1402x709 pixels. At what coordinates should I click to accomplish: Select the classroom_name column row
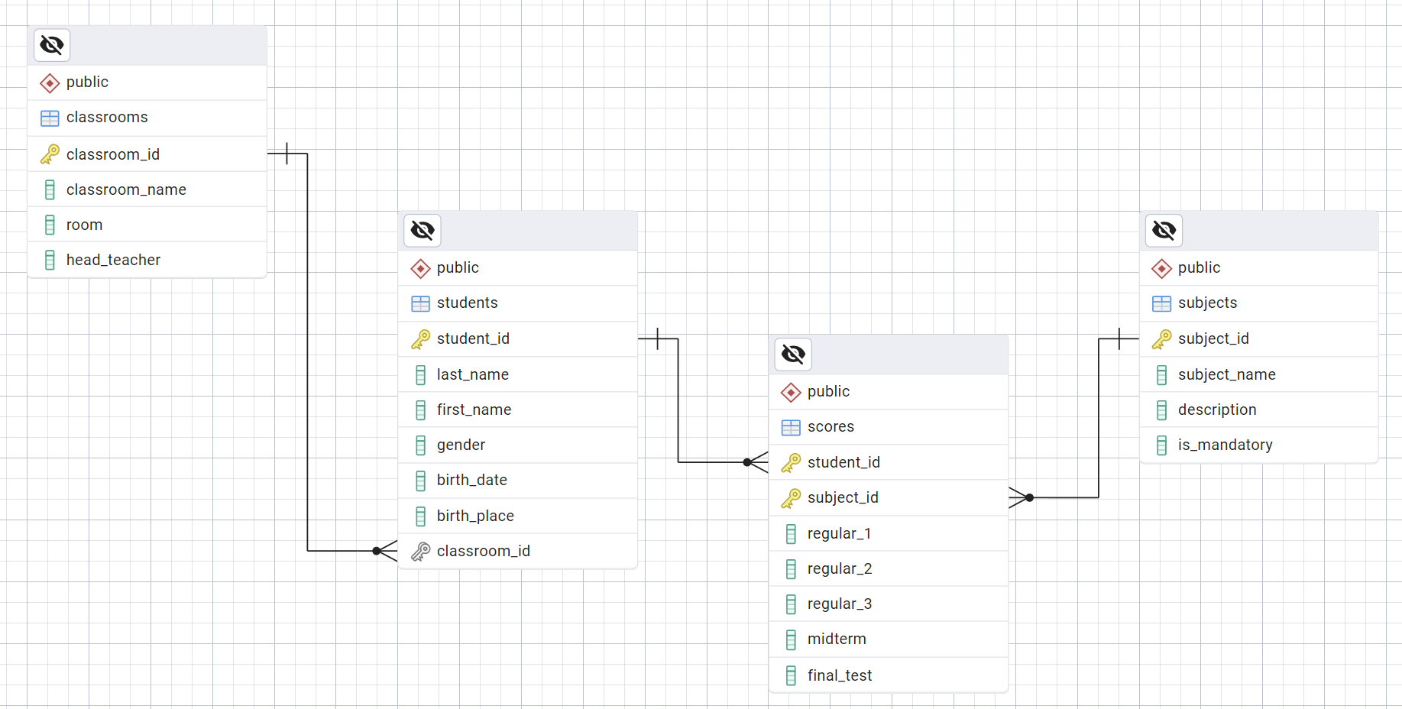[x=126, y=189]
